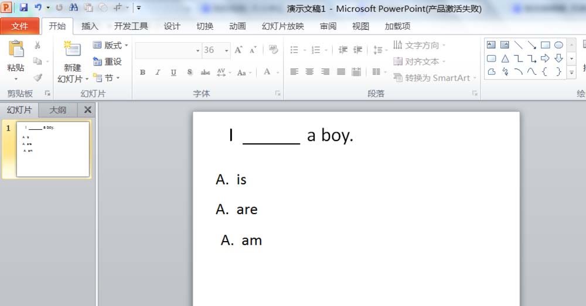
Task: Click 转换为 SmartArt button
Action: tap(435, 78)
